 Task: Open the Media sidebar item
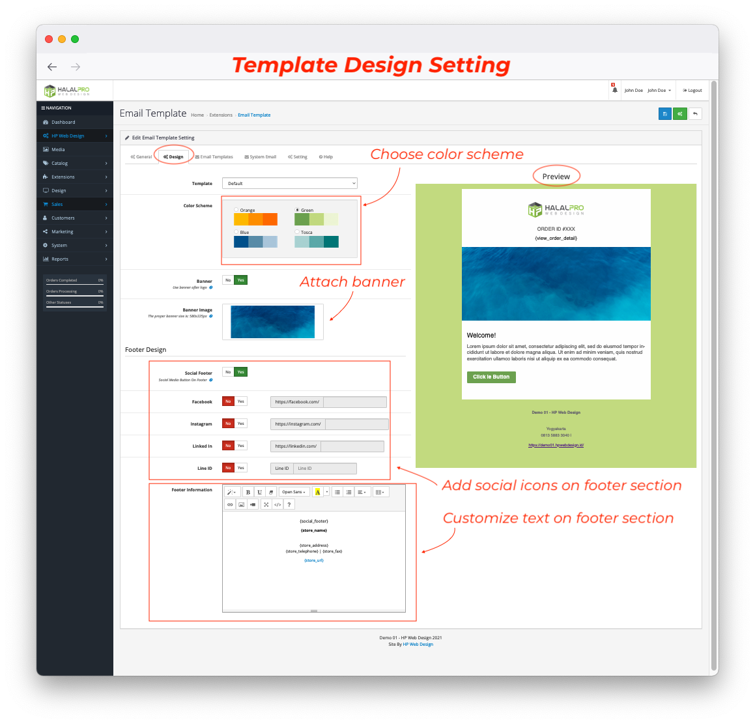click(x=75, y=149)
